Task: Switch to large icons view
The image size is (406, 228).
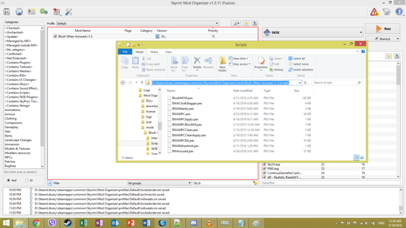Action: click(362, 158)
